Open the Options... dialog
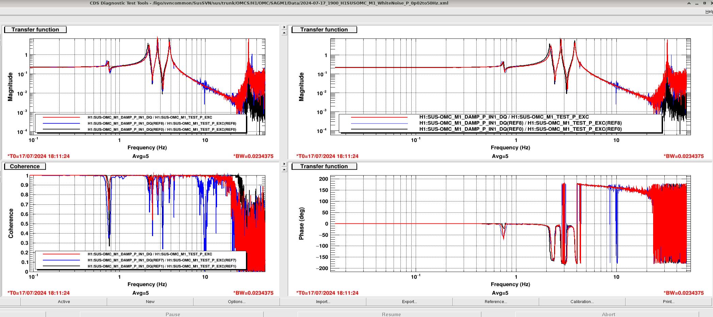This screenshot has height=317, width=713. click(237, 302)
